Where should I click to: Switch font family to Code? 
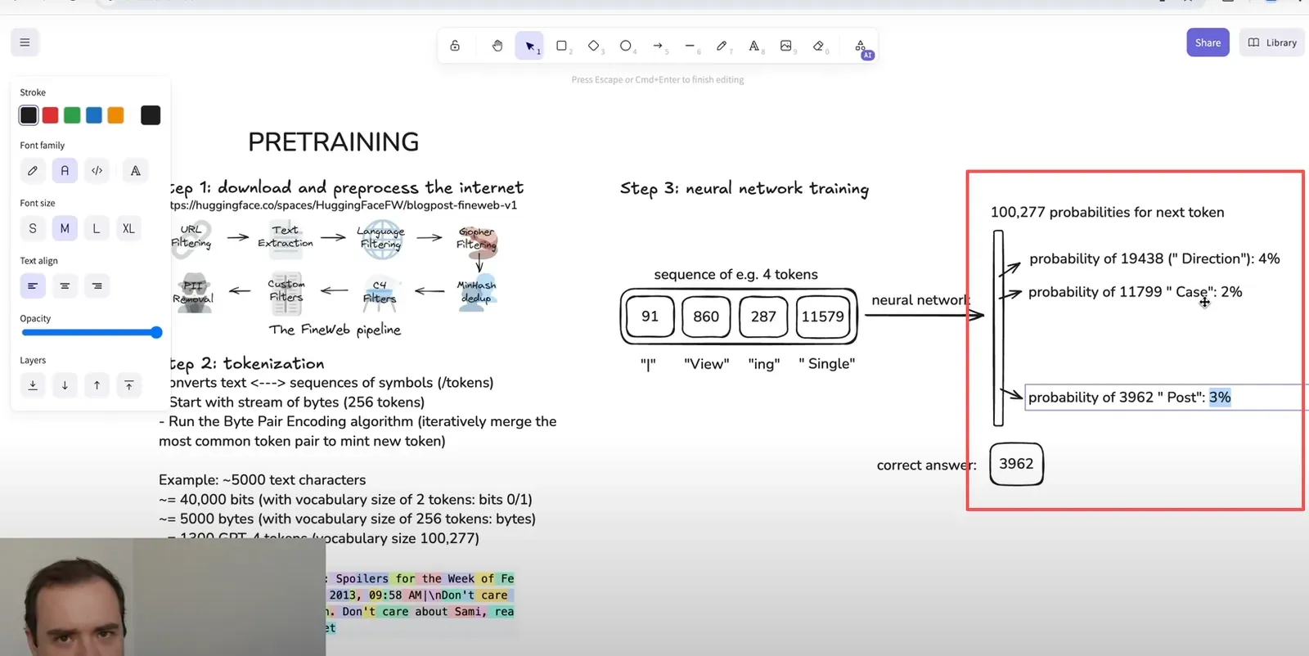click(97, 171)
